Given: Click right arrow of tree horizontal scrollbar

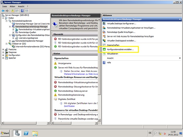Looking at the screenshot, I should (x=48, y=123).
